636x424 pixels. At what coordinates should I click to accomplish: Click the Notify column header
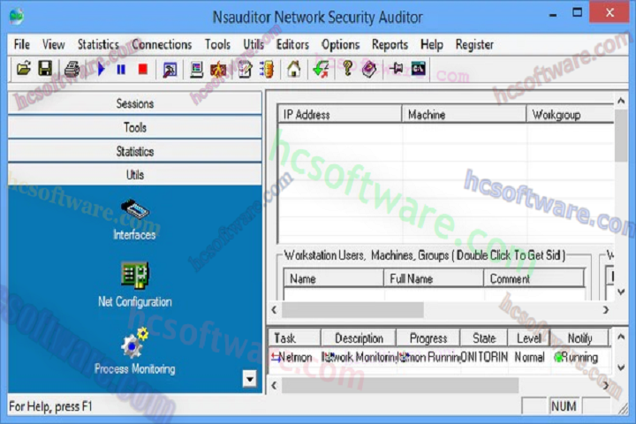coord(579,337)
